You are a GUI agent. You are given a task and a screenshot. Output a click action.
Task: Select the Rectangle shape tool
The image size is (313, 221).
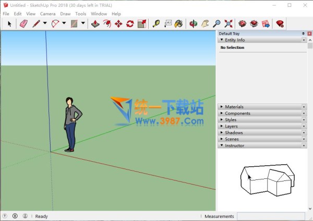pos(74,24)
